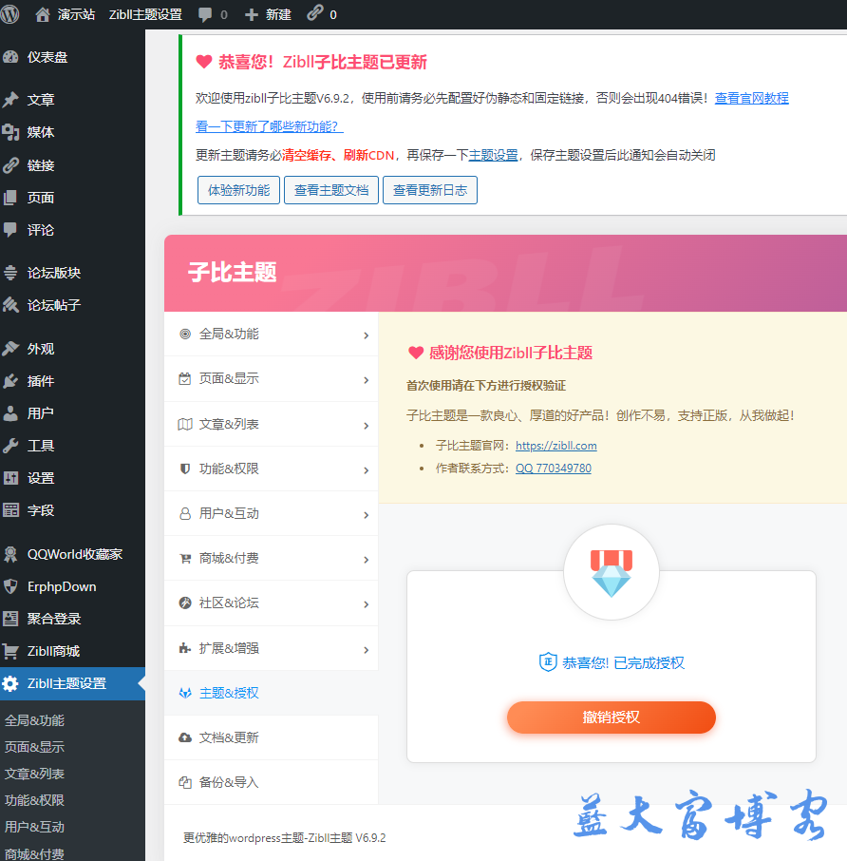Open the 演示站 home icon link

[x=42, y=15]
